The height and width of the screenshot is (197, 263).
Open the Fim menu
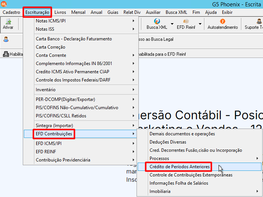(196, 12)
